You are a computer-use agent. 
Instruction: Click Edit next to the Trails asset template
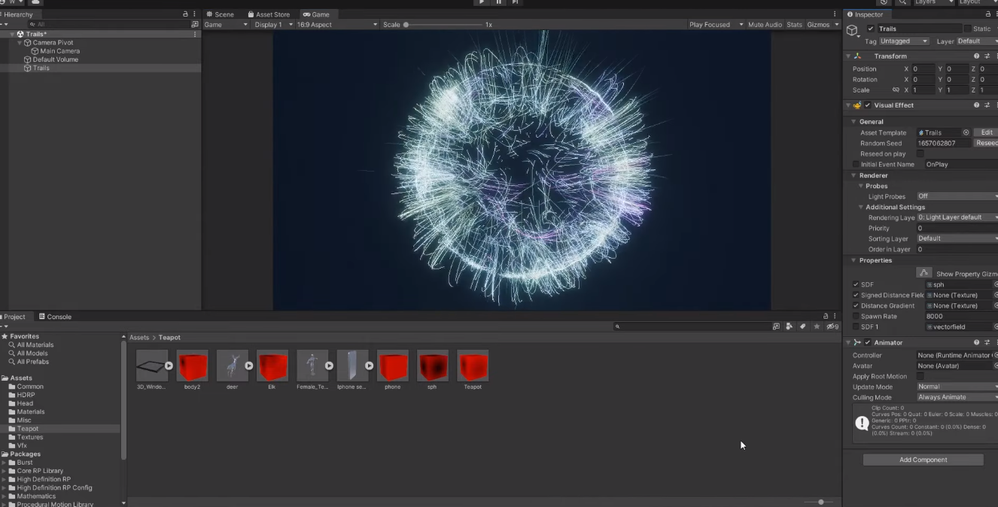pos(987,132)
